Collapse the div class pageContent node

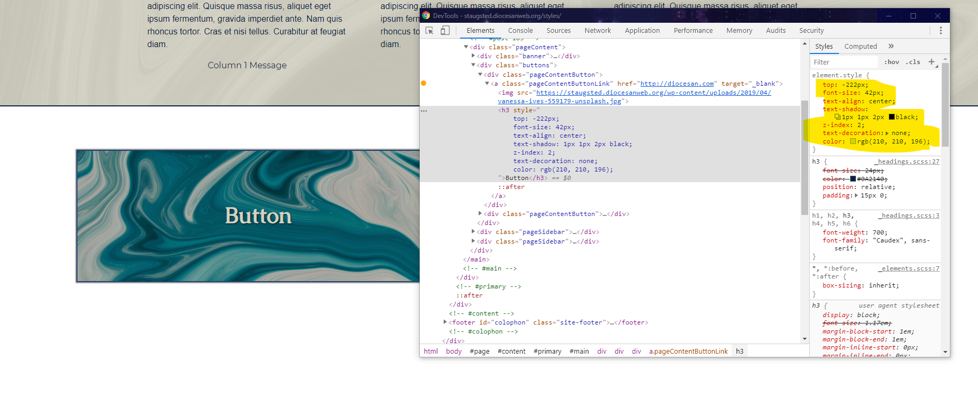(x=466, y=47)
